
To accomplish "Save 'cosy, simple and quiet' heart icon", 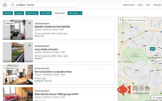I will (30, 45).
